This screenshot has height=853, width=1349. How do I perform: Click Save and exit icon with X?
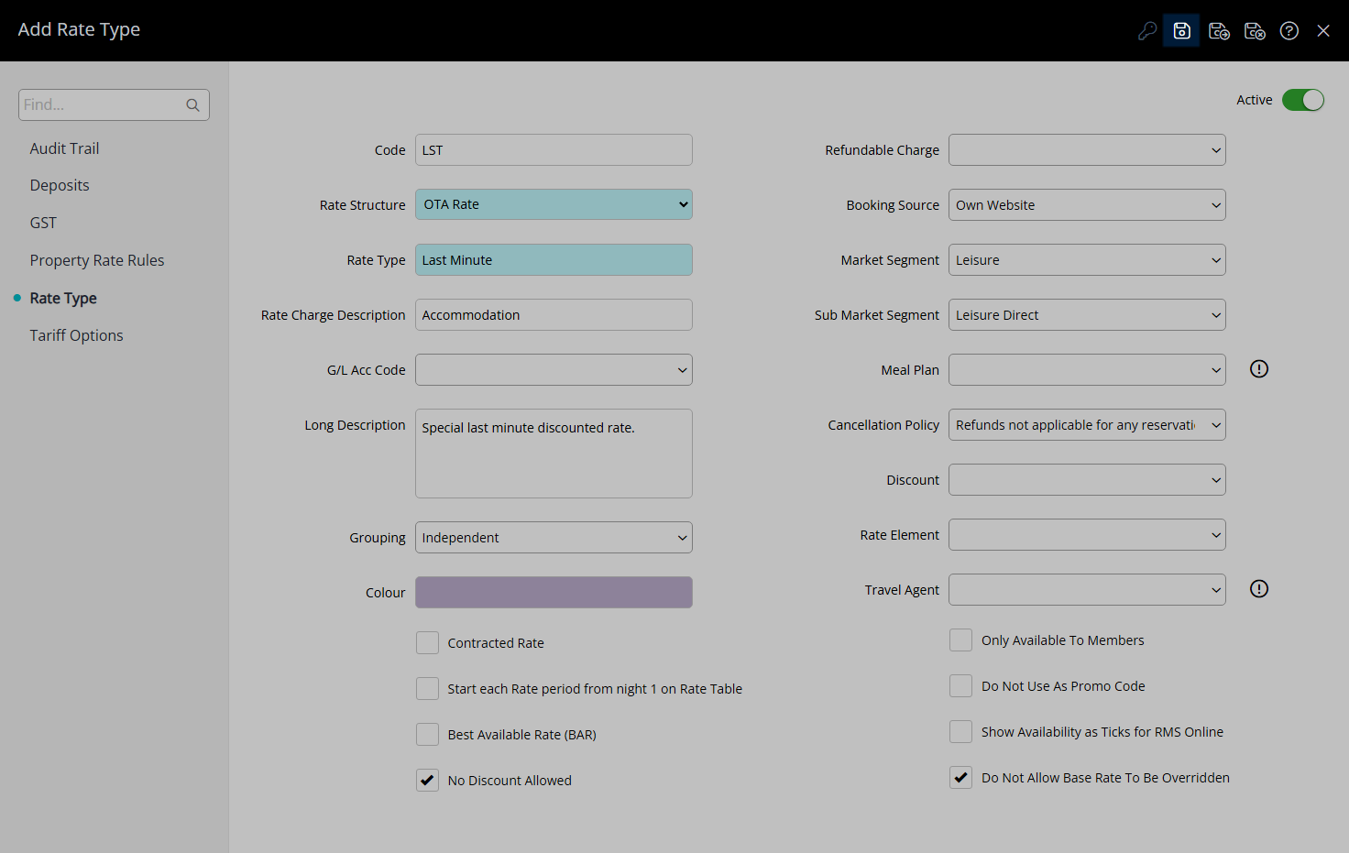click(x=1255, y=31)
